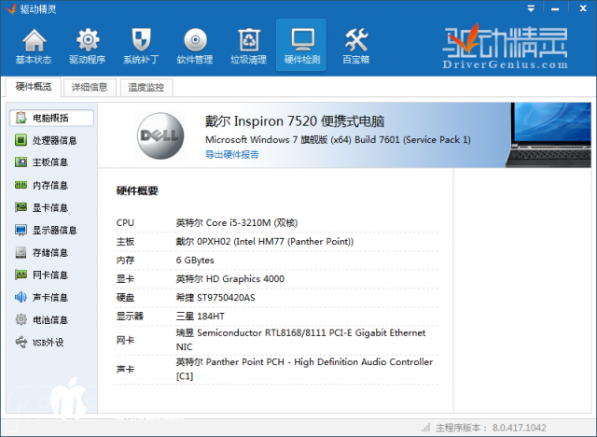The width and height of the screenshot is (597, 437).
Task: Switch to the 详细信息 tab
Action: click(90, 87)
